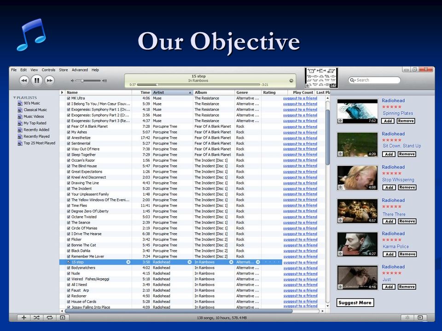442x331 pixels.
Task: Open the Advanced menu
Action: [x=80, y=70]
